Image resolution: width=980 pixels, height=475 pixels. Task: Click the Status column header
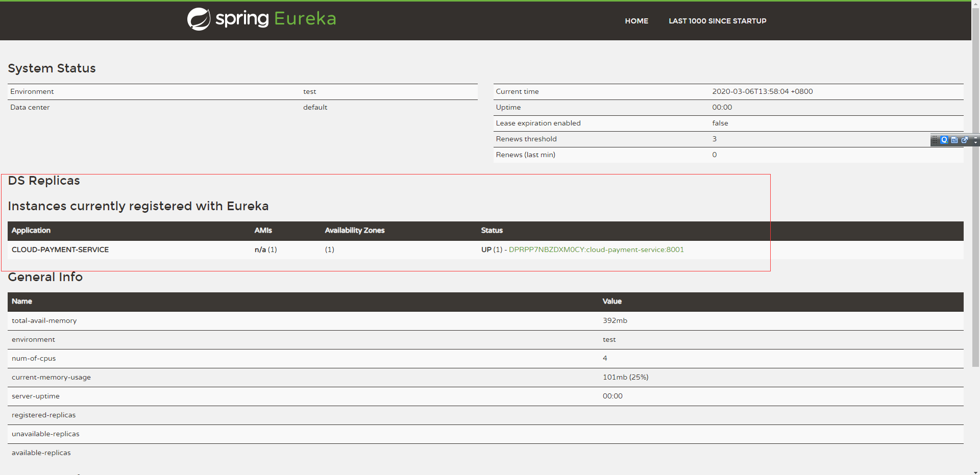[x=492, y=231]
